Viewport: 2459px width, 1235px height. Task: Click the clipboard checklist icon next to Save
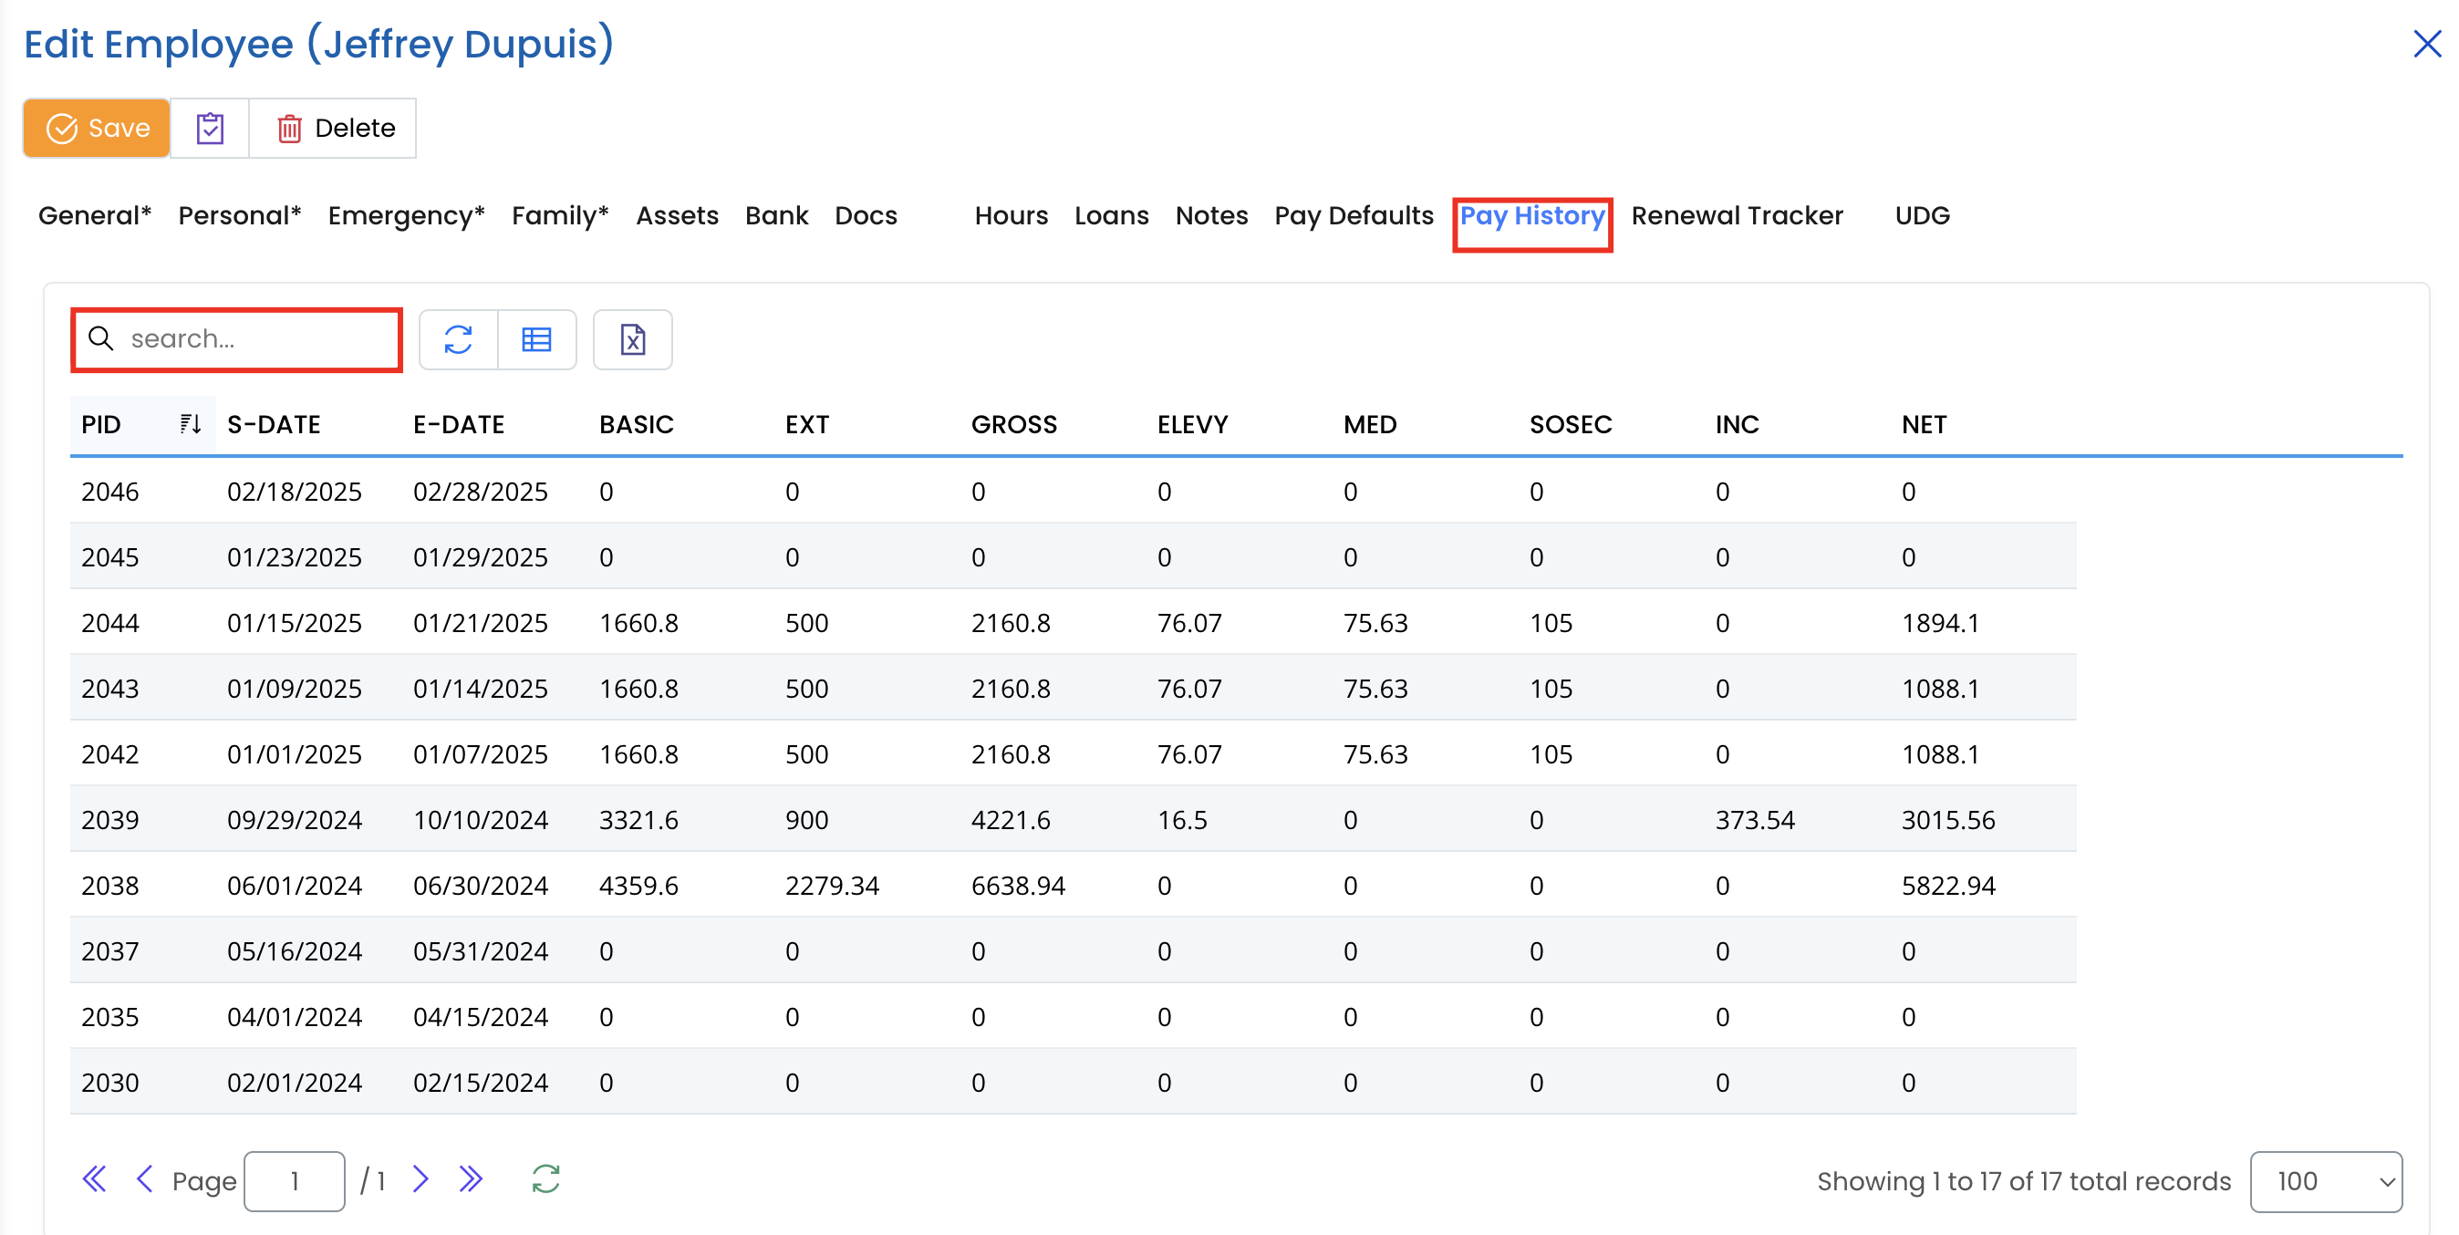point(210,128)
